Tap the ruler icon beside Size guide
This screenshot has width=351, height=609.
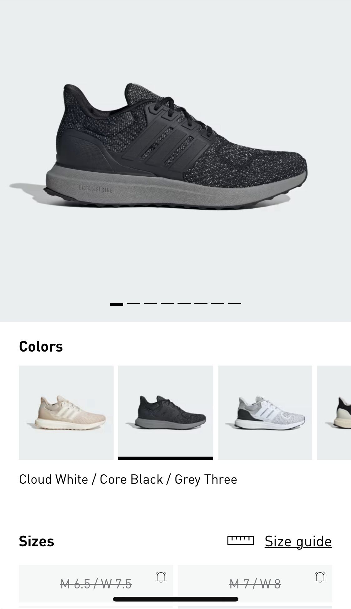(241, 540)
